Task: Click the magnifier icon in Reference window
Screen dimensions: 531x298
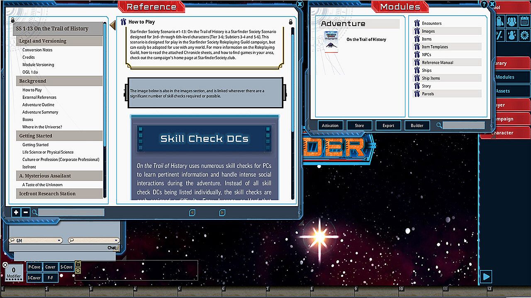Action: 35,212
